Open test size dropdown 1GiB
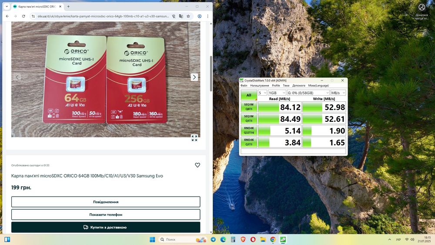This screenshot has width=435, height=245. coord(277,93)
